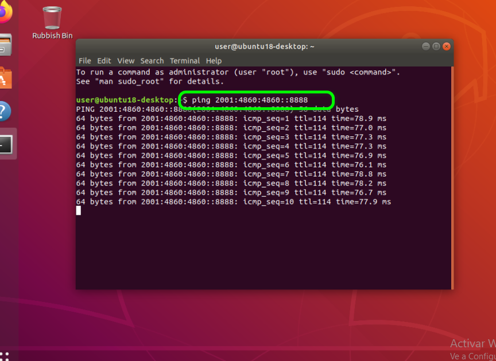Screen dimensions: 496x361
Task: Open the Help menu in terminal window
Action: [x=214, y=61]
